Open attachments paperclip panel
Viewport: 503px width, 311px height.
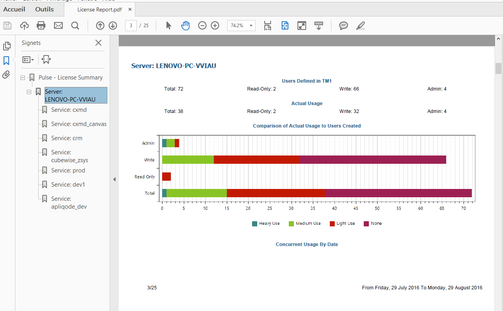click(x=6, y=74)
